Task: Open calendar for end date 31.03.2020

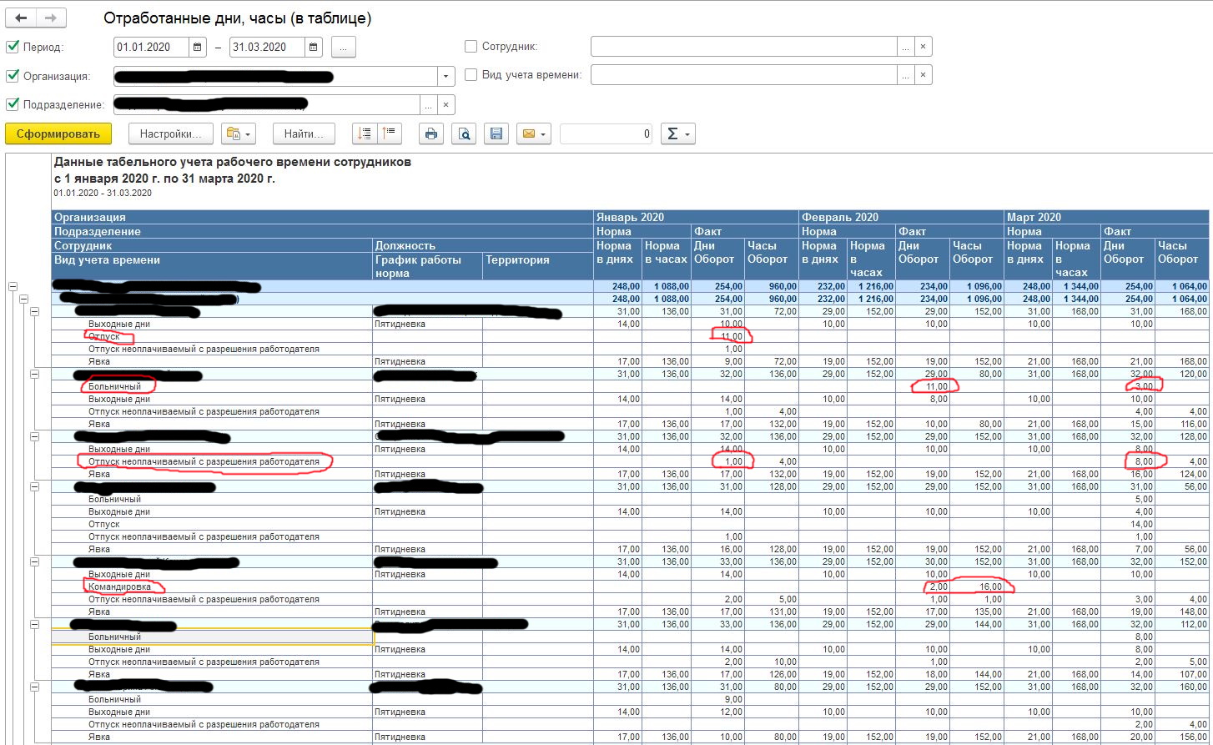Action: (314, 48)
